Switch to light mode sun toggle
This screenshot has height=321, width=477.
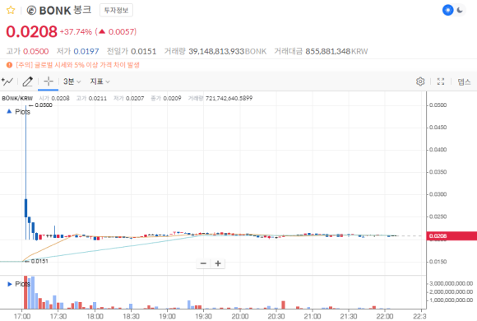point(447,10)
